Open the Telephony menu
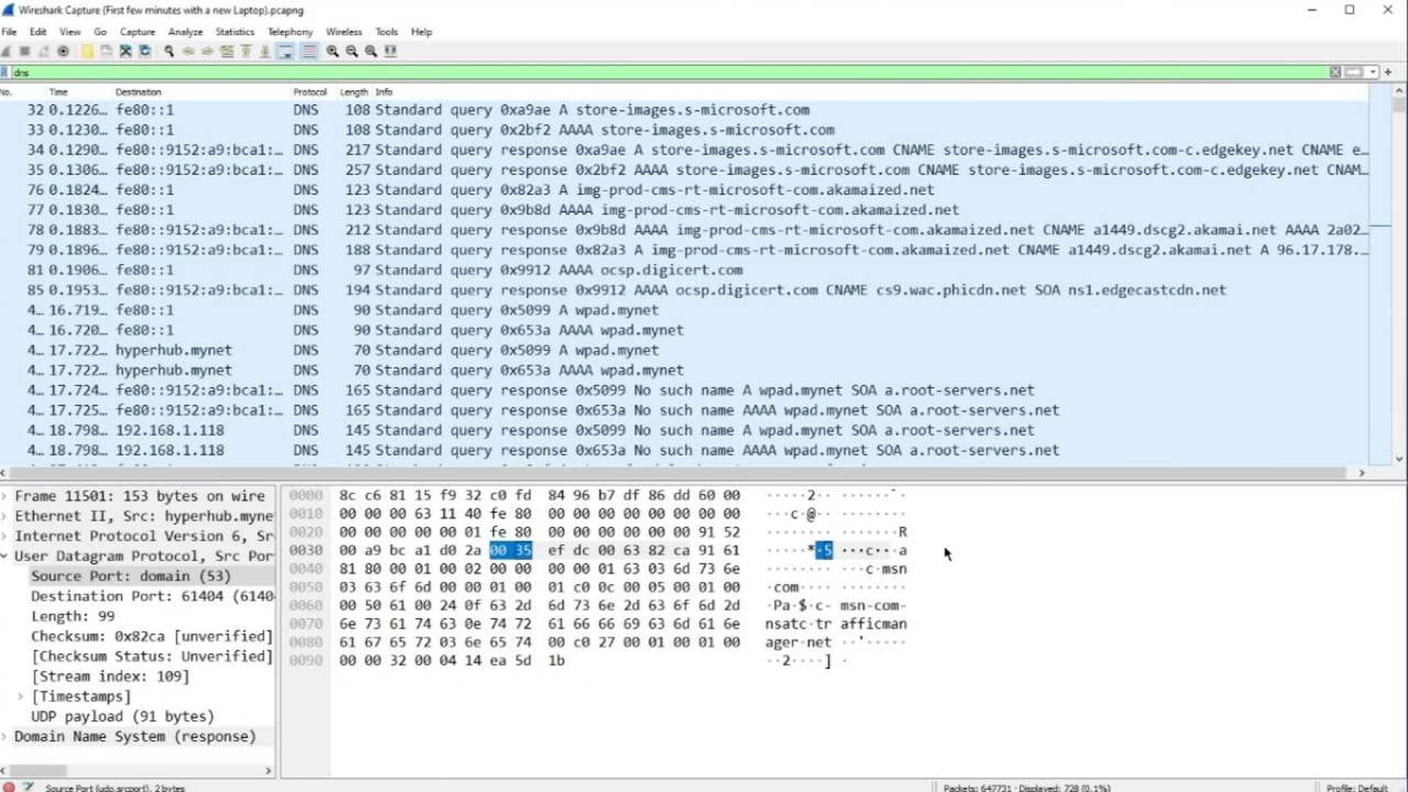1408x792 pixels. (290, 32)
